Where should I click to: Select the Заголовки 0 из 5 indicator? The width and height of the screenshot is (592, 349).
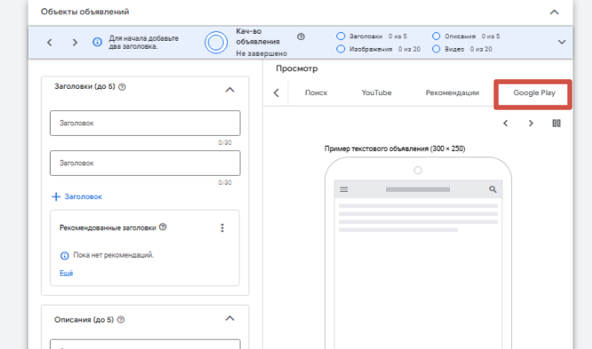pos(372,36)
